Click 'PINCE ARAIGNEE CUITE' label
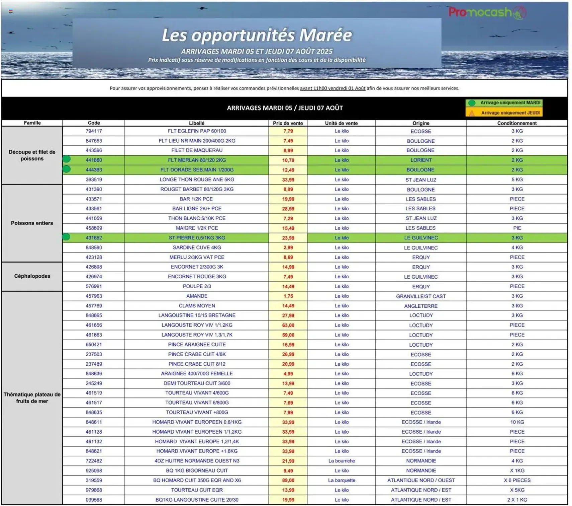This screenshot has width=572, height=506. point(197,345)
